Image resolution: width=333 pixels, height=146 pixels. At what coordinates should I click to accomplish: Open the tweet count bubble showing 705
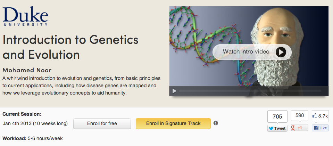click(277, 117)
